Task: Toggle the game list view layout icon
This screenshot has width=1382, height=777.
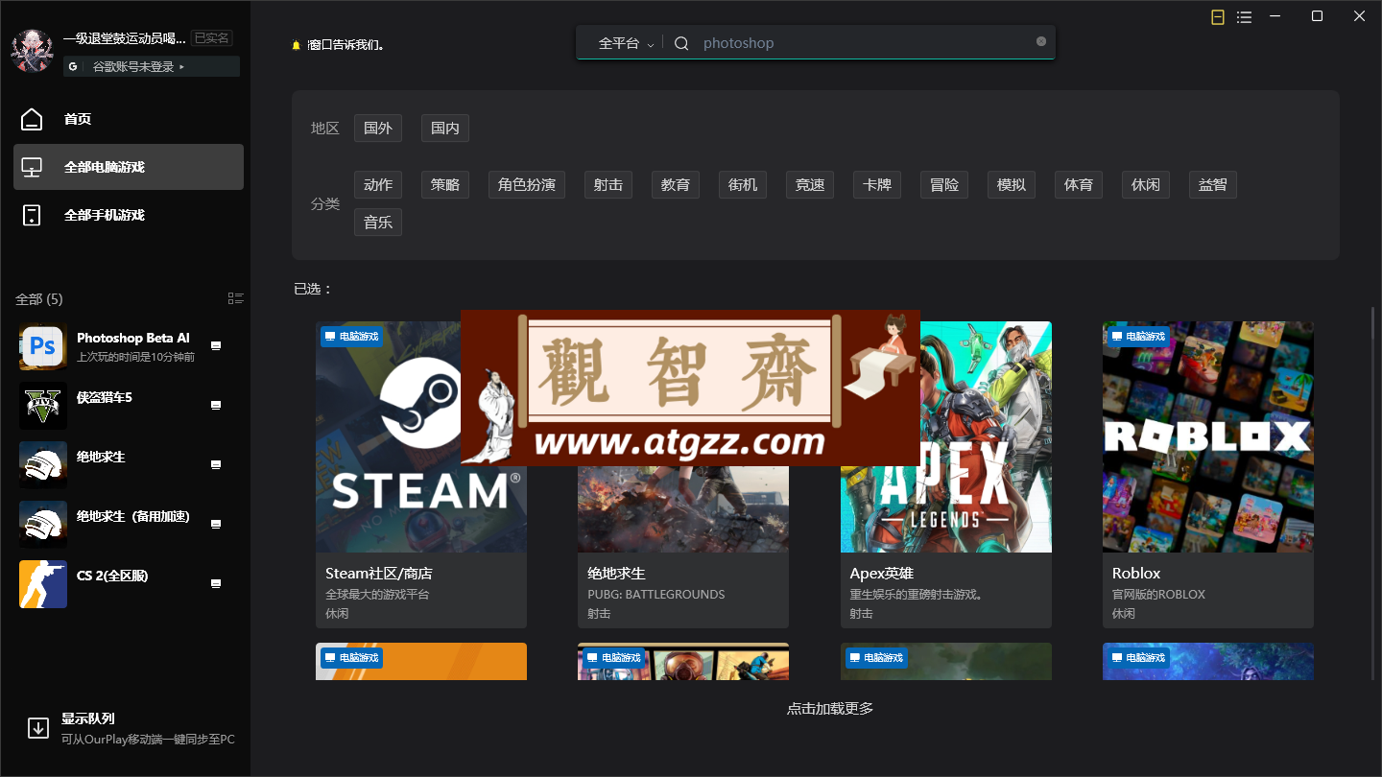Action: coord(236,298)
